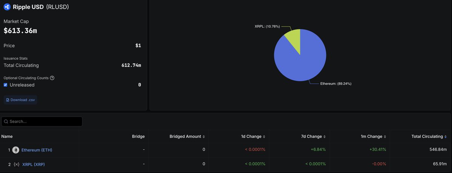Viewport: 452px width, 173px height.
Task: Open the XRPL (XRP) link
Action: coord(34,164)
